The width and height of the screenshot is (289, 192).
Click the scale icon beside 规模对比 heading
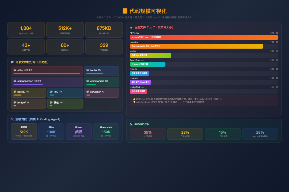click(12, 119)
